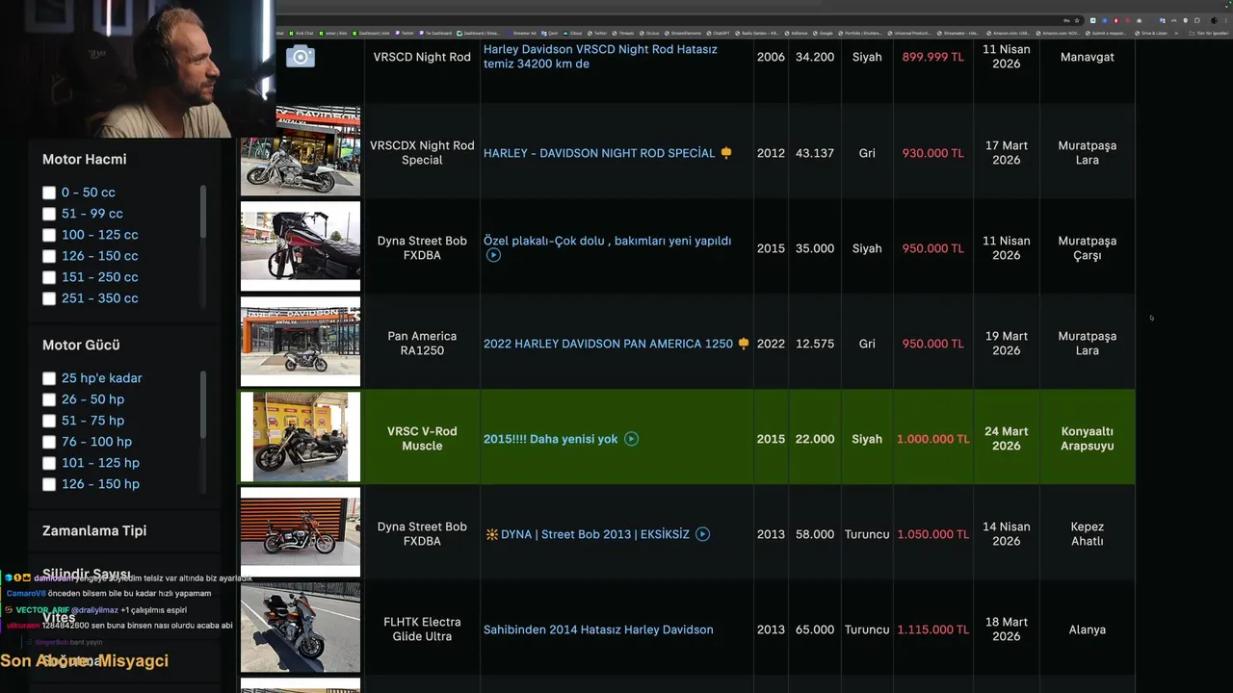The image size is (1233, 693).
Task: Open the Streamable bookmark
Action: click(x=958, y=33)
